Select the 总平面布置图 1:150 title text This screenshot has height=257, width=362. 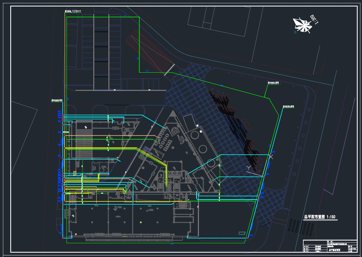click(320, 217)
